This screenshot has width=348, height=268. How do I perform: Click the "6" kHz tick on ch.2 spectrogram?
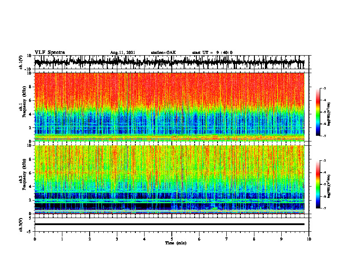pos(30,173)
